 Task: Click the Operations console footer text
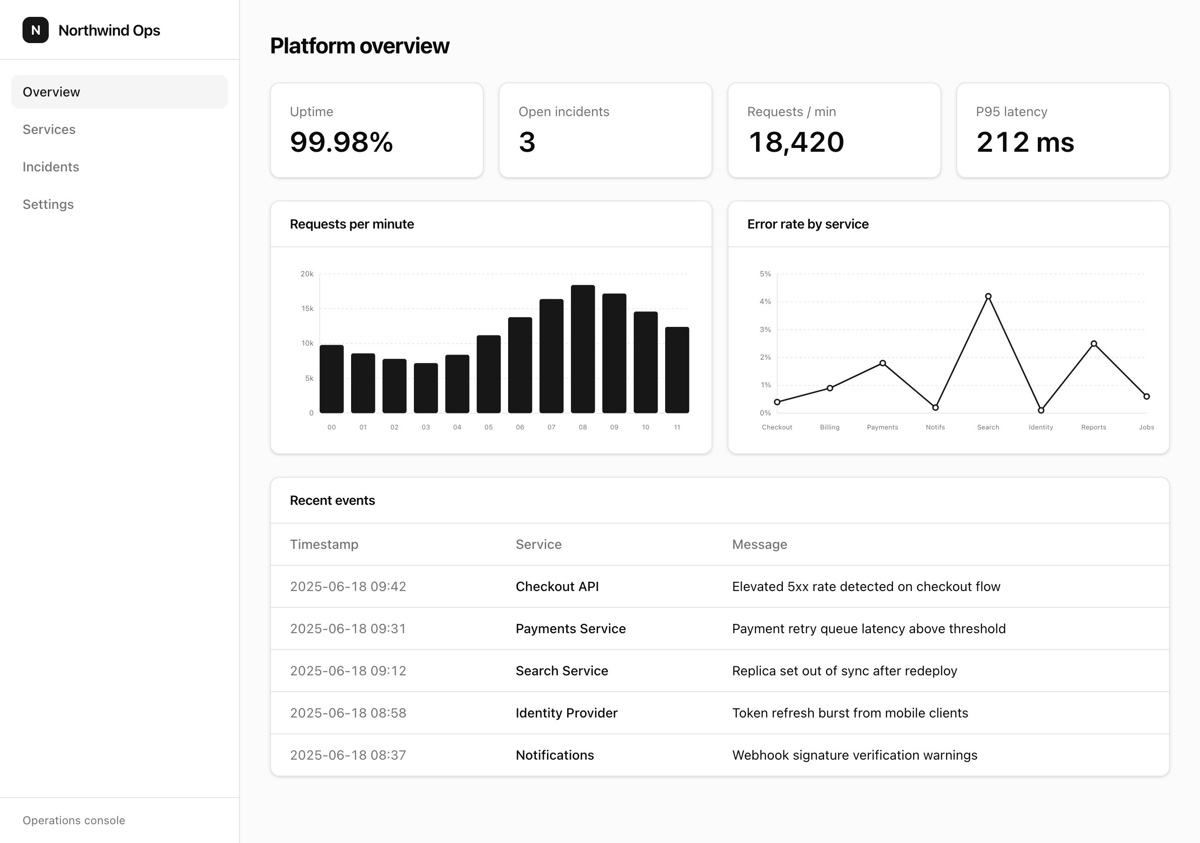74,821
